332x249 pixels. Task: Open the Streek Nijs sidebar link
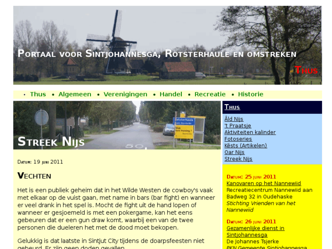point(238,159)
